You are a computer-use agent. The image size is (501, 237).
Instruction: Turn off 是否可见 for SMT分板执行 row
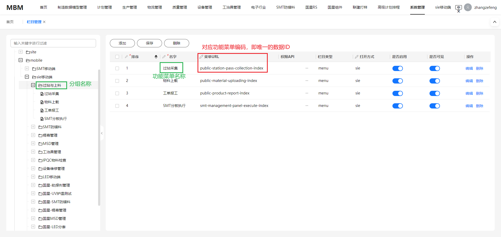point(435,106)
